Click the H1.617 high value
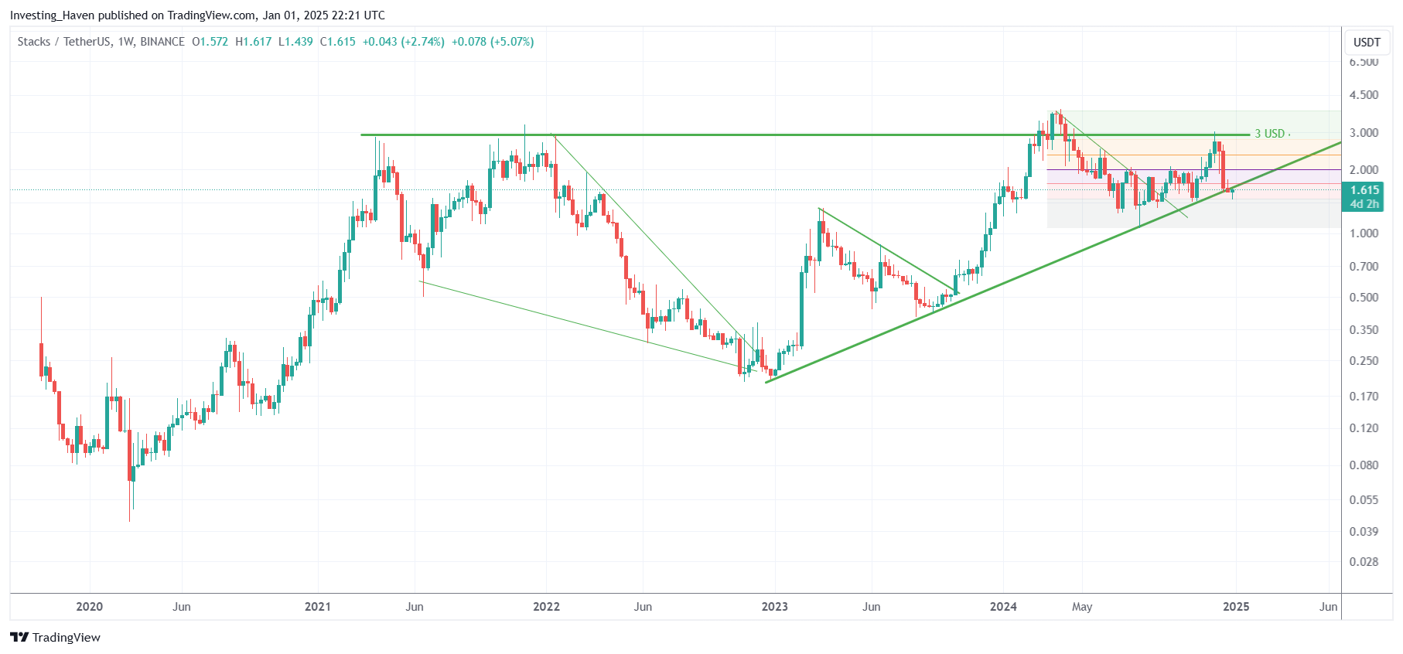Image resolution: width=1403 pixels, height=654 pixels. [x=254, y=42]
